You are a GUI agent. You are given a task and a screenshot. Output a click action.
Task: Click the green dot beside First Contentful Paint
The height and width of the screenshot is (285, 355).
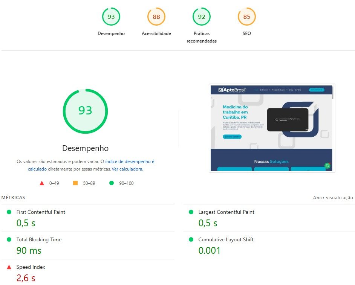click(x=9, y=212)
